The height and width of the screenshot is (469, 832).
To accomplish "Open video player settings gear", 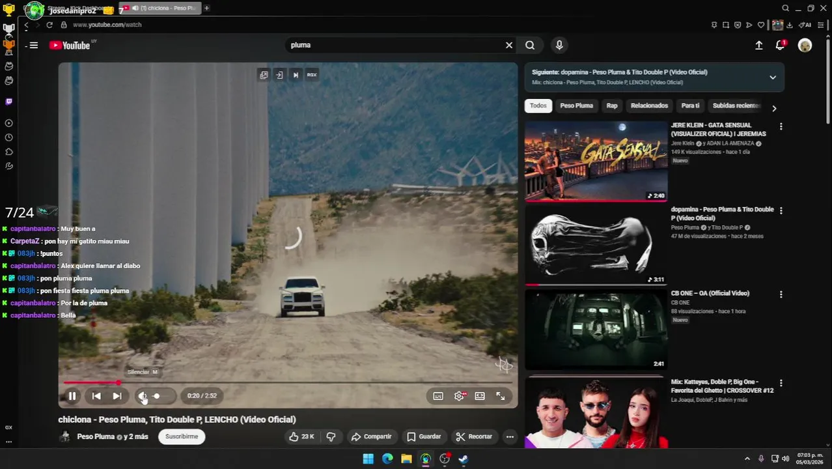I will tap(459, 396).
